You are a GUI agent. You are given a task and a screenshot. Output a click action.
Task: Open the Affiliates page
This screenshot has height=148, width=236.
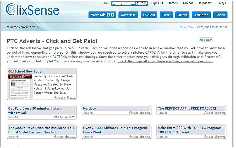tap(201, 15)
